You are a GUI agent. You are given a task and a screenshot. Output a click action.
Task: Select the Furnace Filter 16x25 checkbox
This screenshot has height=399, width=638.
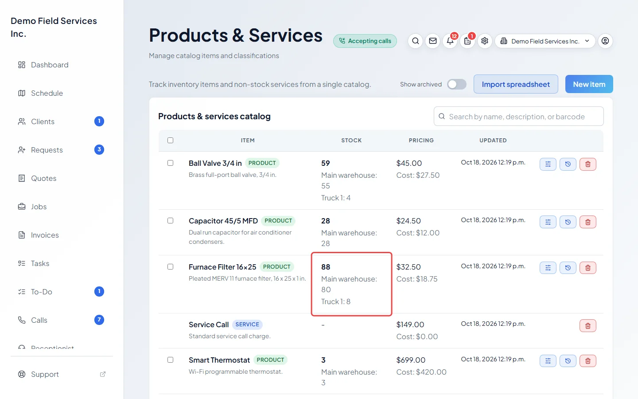pos(170,267)
